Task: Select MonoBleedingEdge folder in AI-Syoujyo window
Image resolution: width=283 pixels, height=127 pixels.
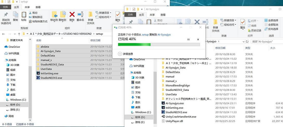Action: pyautogui.click(x=178, y=85)
